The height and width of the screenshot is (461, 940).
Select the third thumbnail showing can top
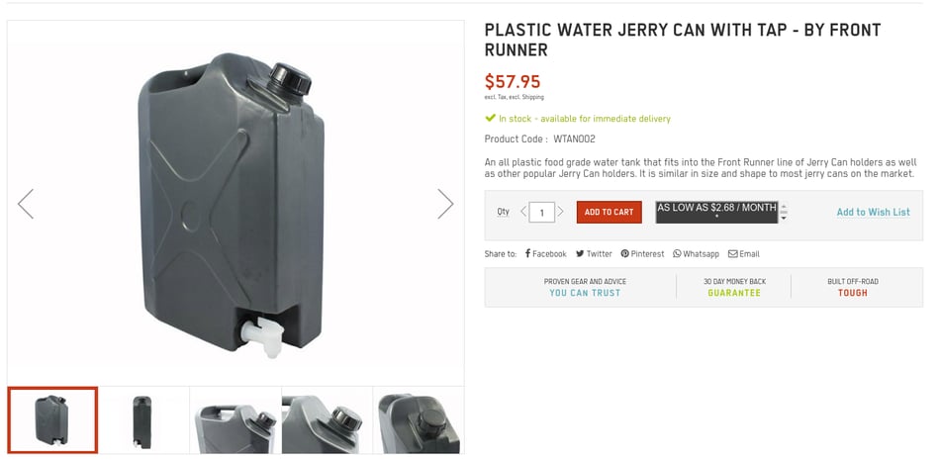[235, 420]
